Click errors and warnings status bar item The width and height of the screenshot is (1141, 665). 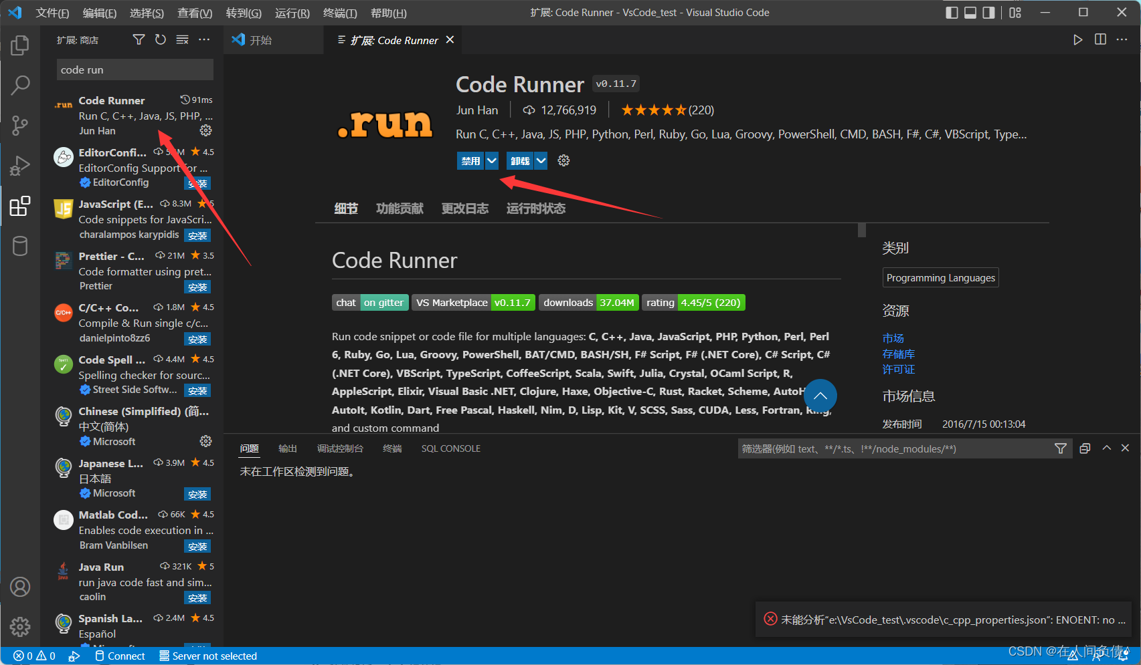coord(34,656)
